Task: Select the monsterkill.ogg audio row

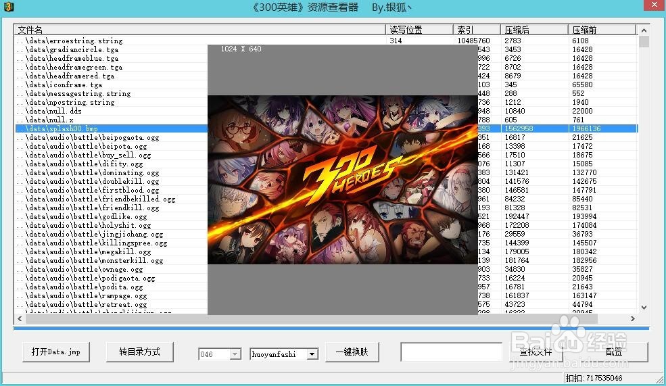Action: pyautogui.click(x=326, y=261)
